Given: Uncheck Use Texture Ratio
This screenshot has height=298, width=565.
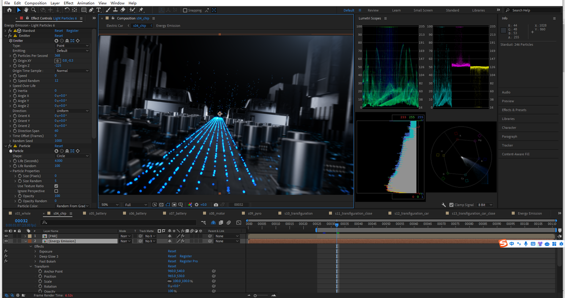Looking at the screenshot, I should (x=56, y=186).
